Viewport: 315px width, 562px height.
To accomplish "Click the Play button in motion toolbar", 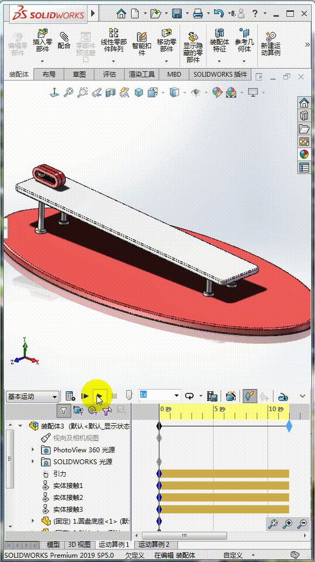I will [100, 397].
